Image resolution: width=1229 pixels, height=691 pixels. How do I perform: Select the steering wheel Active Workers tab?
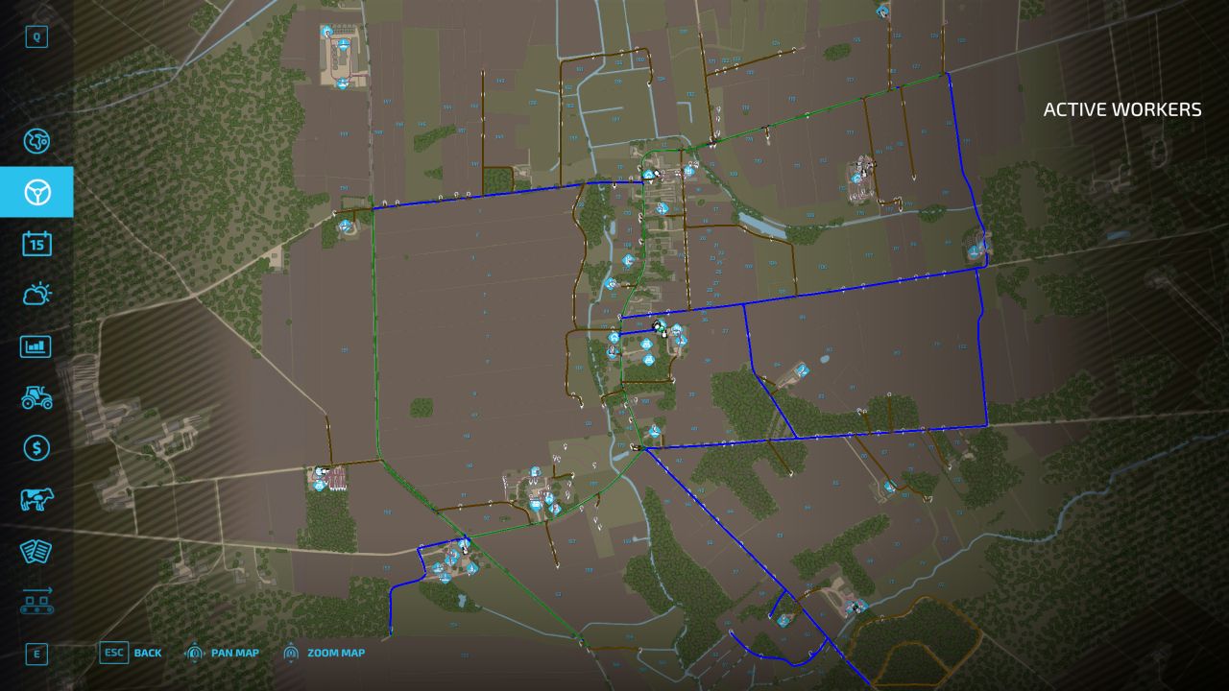pos(36,192)
